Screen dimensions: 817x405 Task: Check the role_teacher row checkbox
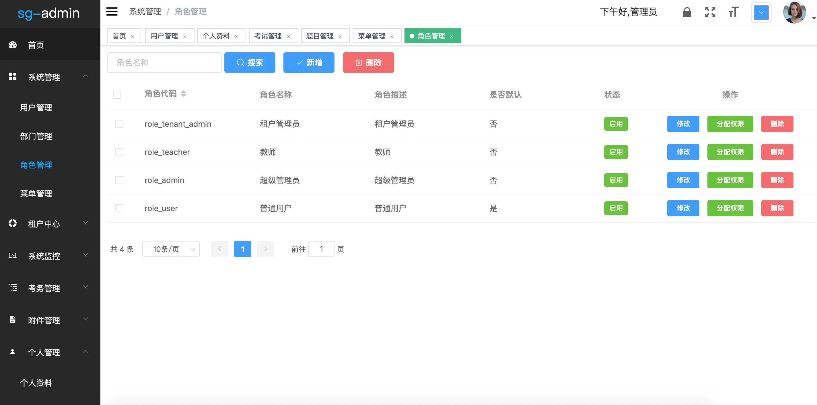[119, 152]
